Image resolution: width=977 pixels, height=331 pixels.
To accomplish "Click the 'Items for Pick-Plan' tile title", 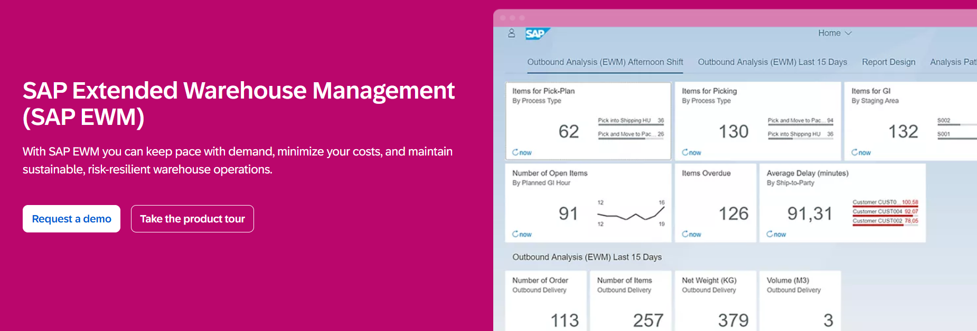I will pos(543,91).
